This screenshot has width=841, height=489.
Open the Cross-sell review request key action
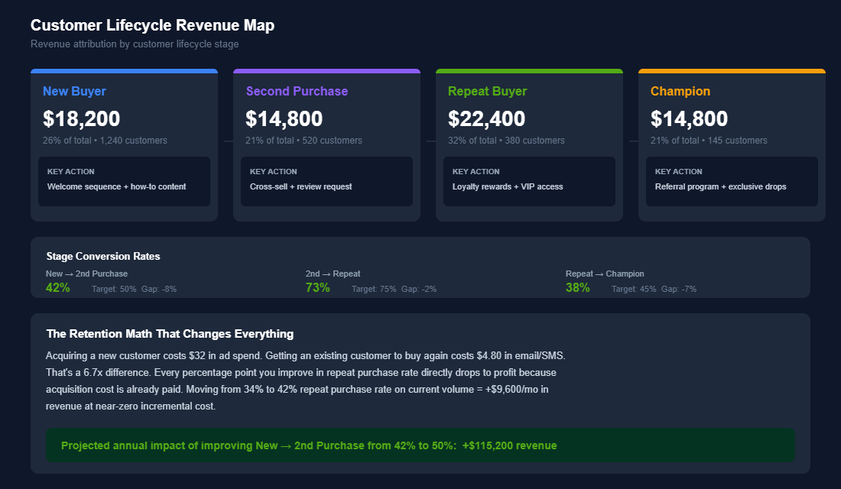[x=326, y=181]
